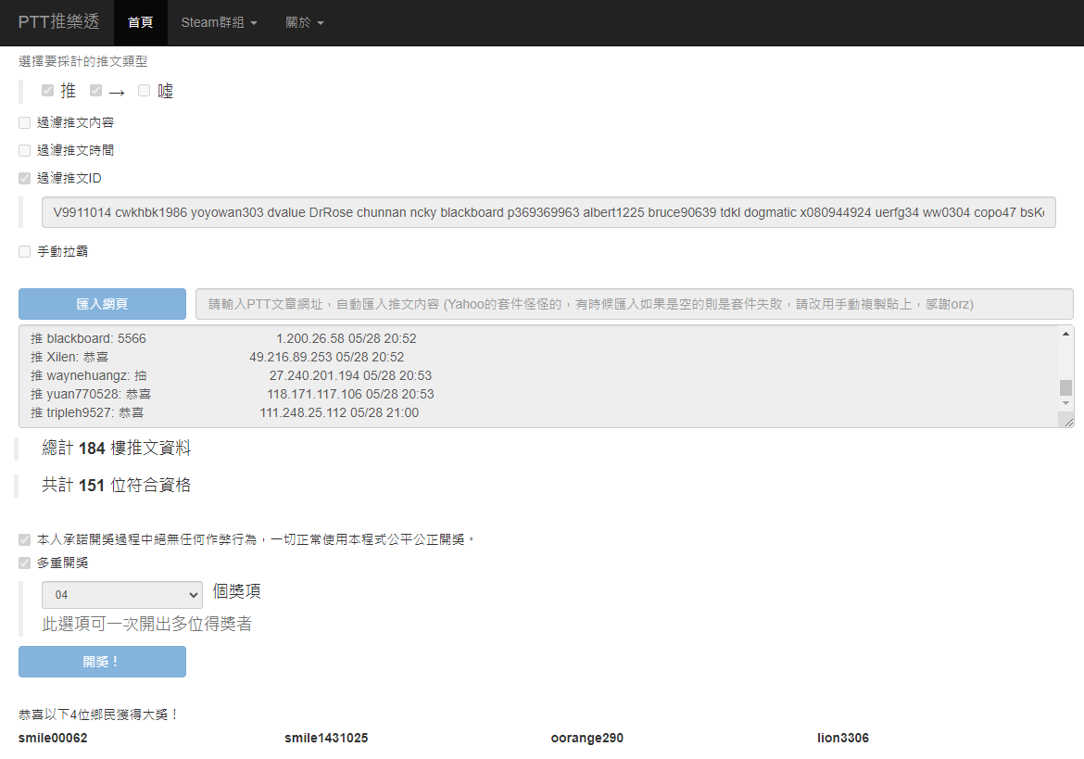Click the 開獎！ draw button
The height and width of the screenshot is (759, 1084).
point(102,662)
